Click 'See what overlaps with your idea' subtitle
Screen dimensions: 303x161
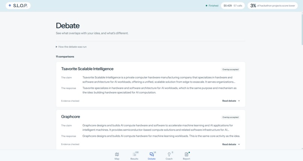pyautogui.click(x=92, y=33)
